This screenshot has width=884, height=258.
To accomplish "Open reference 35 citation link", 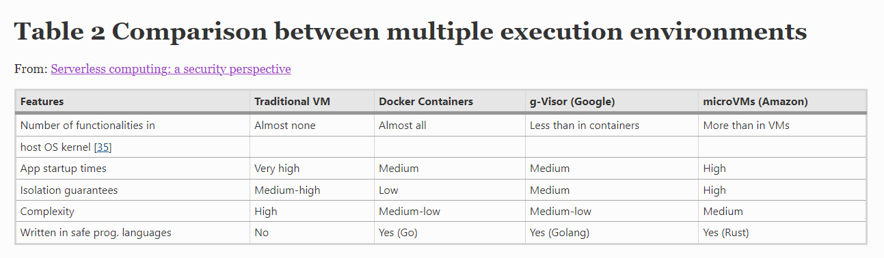I will coord(103,147).
